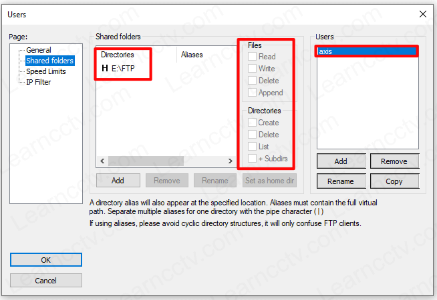Select Shared folders in page tree

(49, 61)
